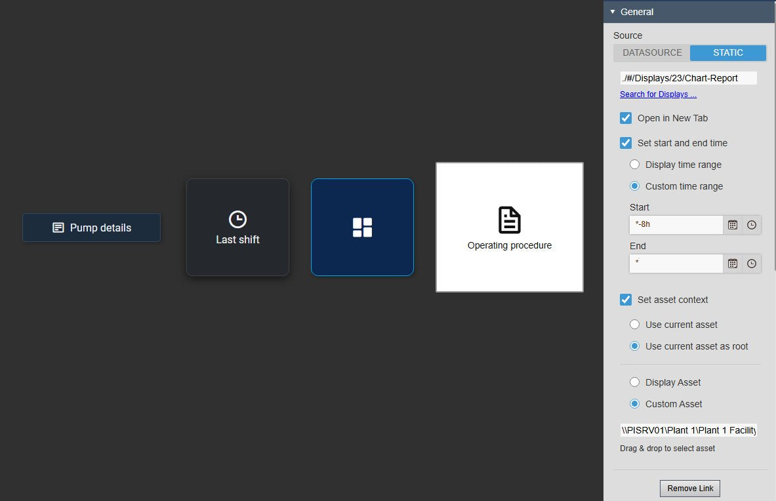The image size is (776, 501).
Task: Click the document icon in Pump details
Action: 58,228
